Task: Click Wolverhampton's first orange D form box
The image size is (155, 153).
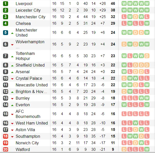Action: point(124,44)
